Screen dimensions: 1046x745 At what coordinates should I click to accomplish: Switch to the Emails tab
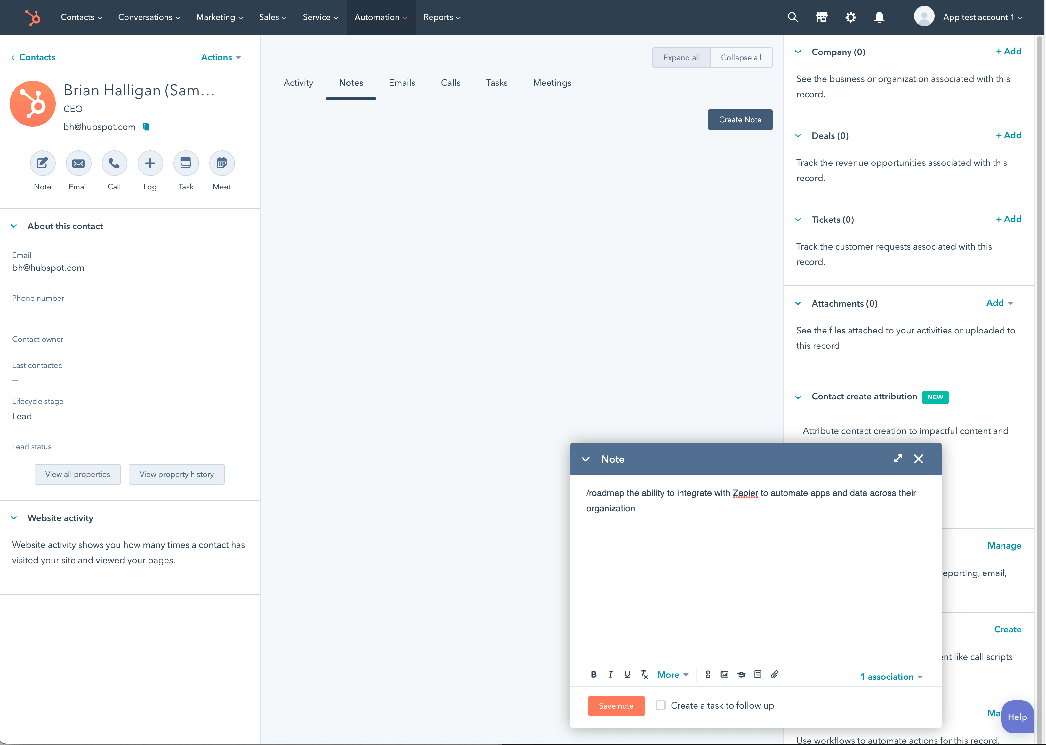(402, 83)
